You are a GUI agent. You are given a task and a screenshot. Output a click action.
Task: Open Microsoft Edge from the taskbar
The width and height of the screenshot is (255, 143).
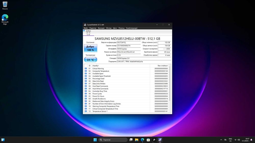[x=143, y=140]
